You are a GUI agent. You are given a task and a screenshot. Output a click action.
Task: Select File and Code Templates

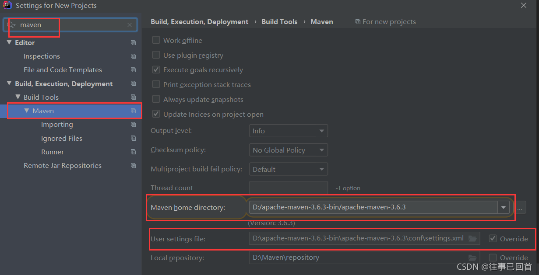tap(63, 70)
